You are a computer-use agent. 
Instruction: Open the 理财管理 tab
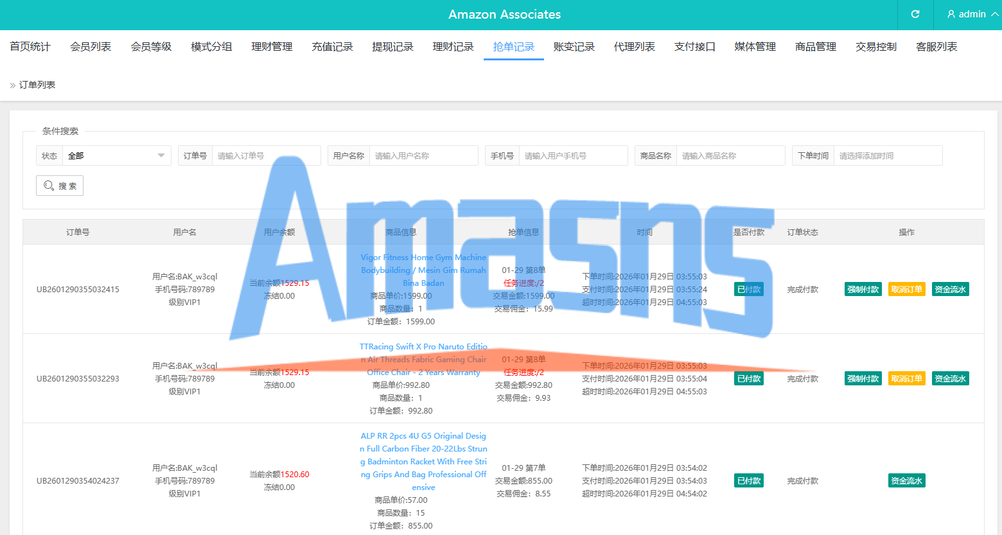[x=272, y=46]
